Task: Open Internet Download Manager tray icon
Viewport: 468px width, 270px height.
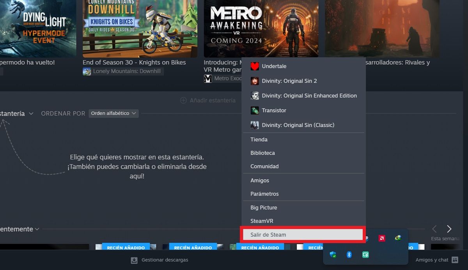Action: click(x=398, y=238)
